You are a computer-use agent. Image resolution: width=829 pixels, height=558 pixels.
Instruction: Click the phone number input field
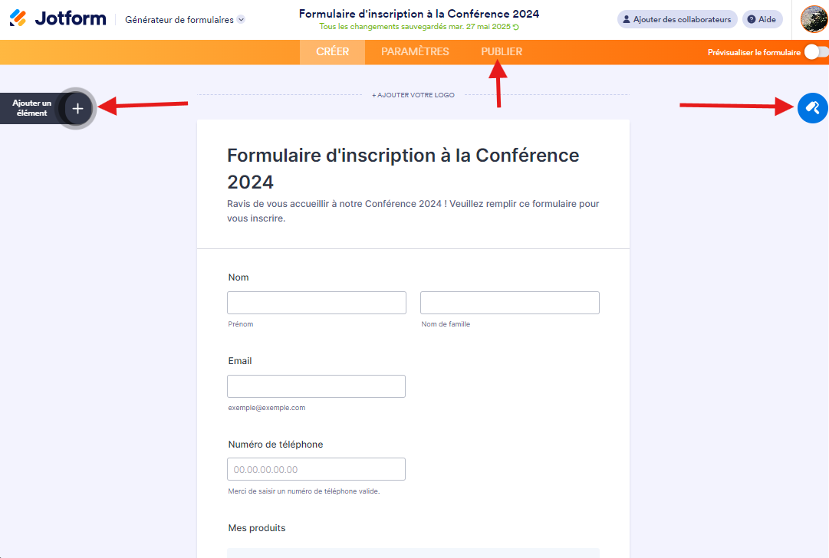[x=316, y=469]
